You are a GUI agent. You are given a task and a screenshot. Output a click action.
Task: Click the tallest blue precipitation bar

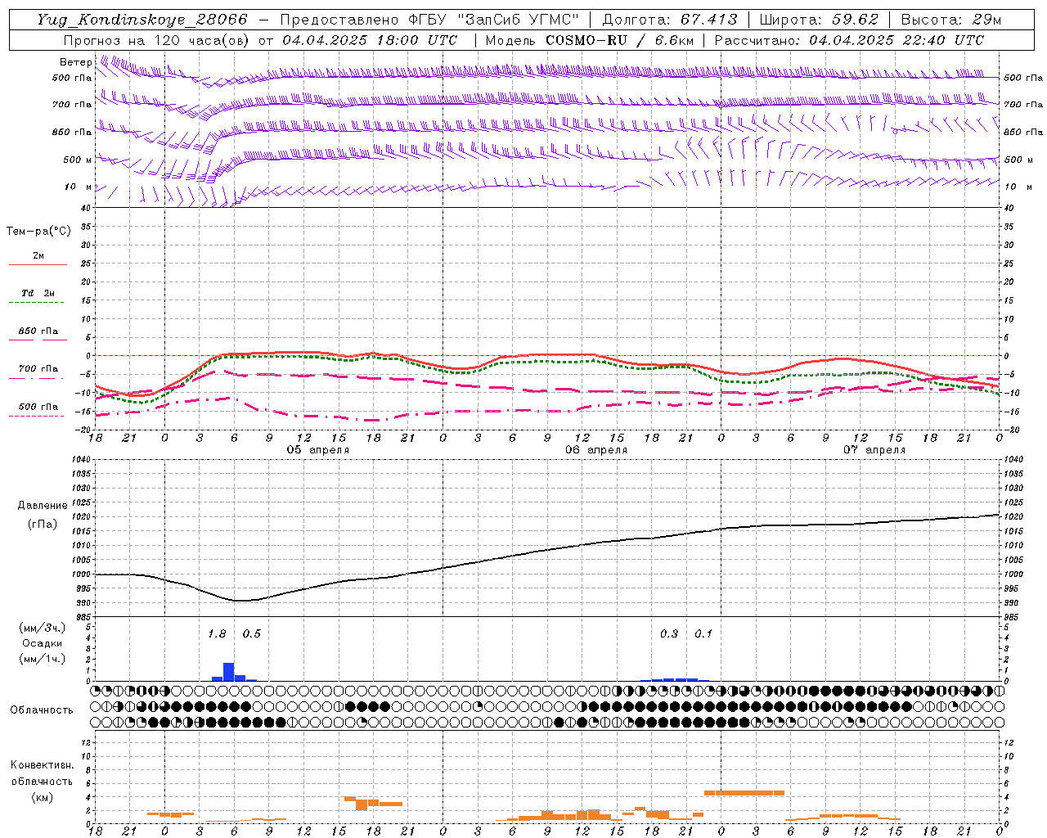[229, 672]
